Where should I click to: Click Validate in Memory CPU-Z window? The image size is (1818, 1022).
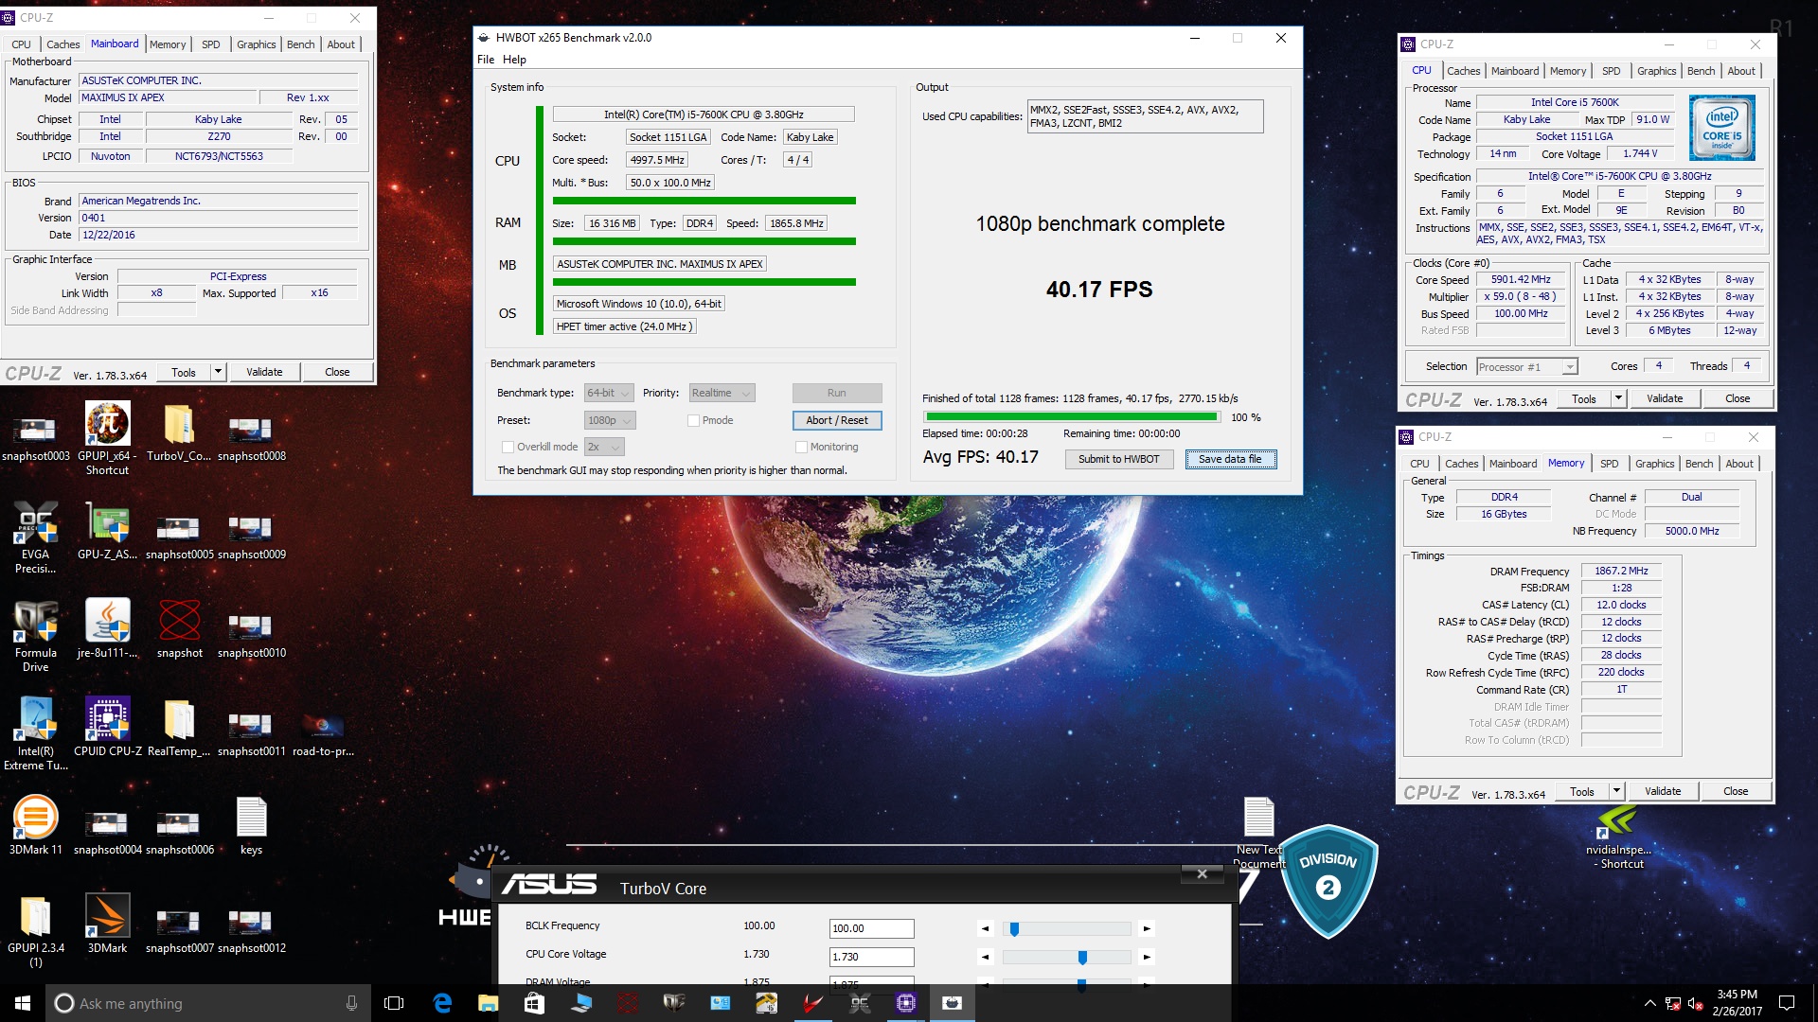1663,791
